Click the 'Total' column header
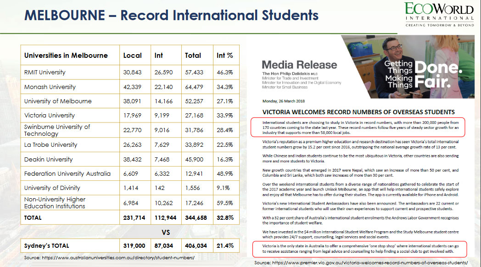The image size is (481, 267). (x=193, y=56)
